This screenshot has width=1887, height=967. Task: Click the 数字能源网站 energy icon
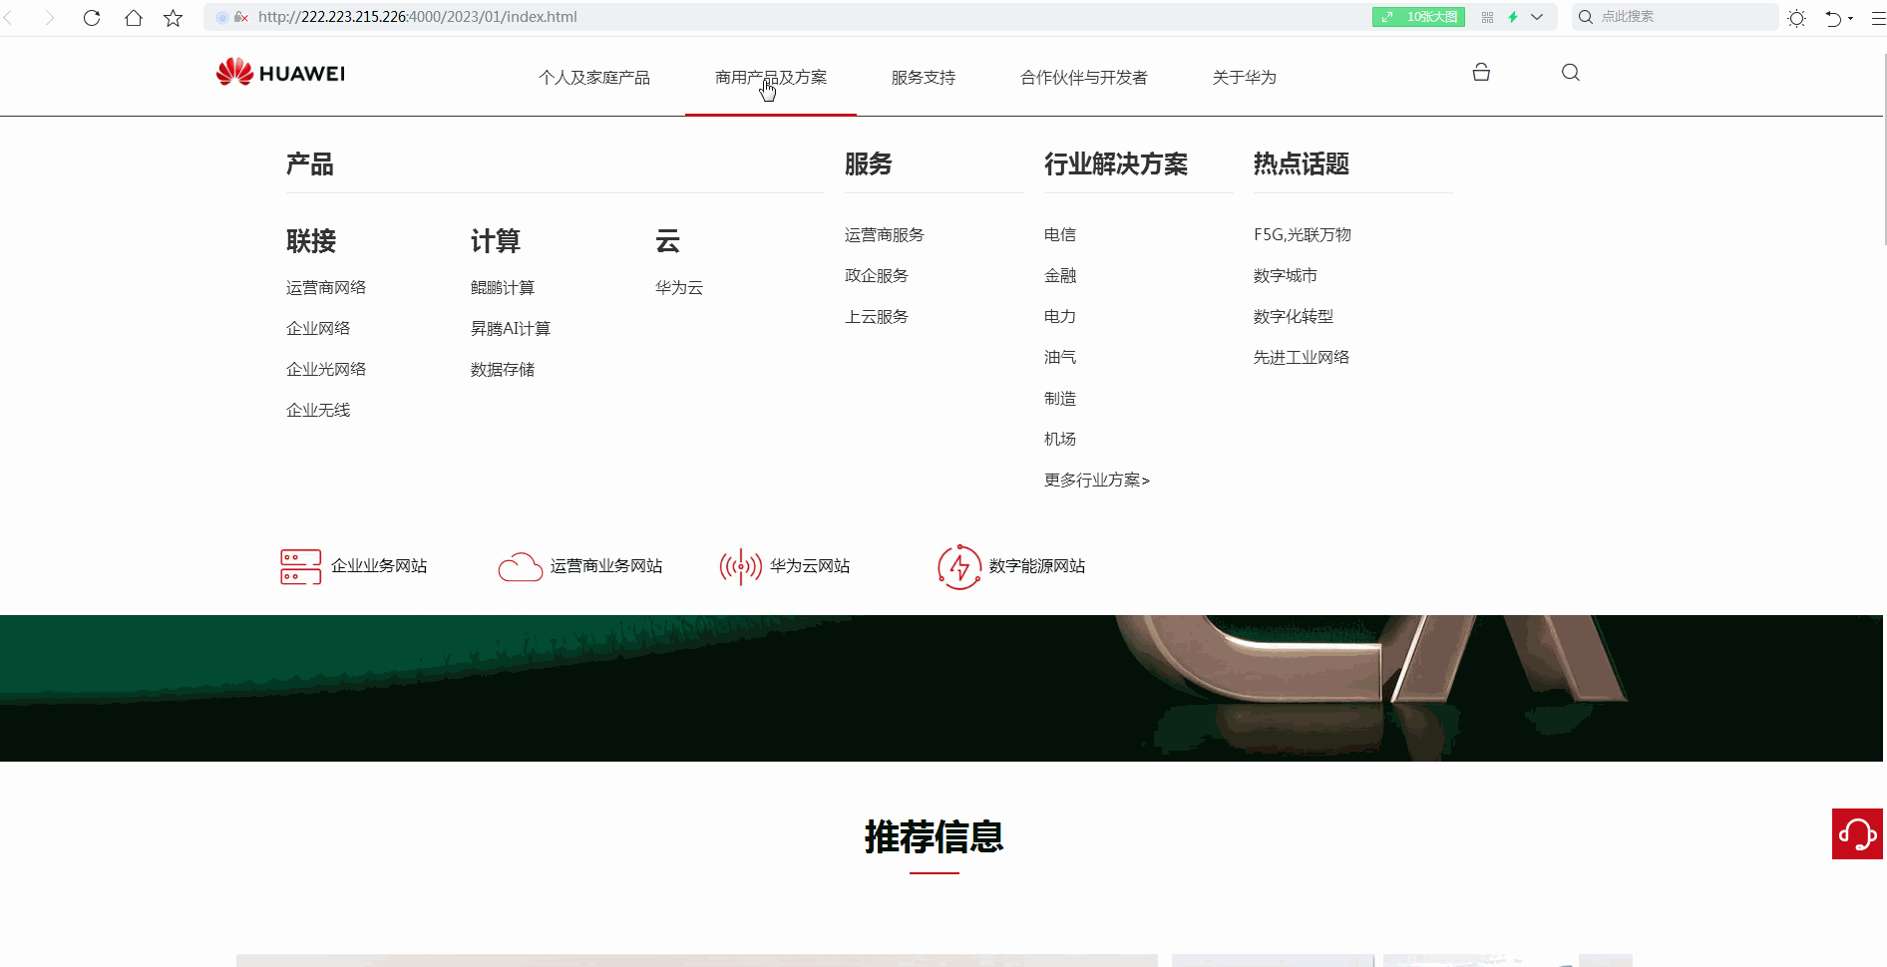click(x=959, y=566)
